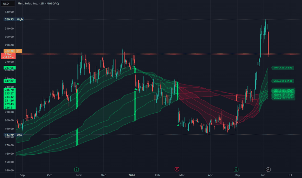Select the VWMA 23 263.05 line label
The height and width of the screenshot is (178, 302).
click(x=283, y=68)
